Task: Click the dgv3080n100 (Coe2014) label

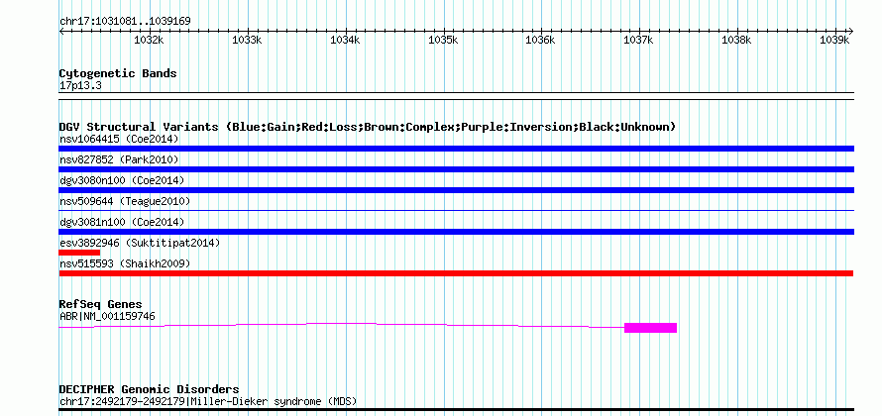Action: pyautogui.click(x=122, y=180)
